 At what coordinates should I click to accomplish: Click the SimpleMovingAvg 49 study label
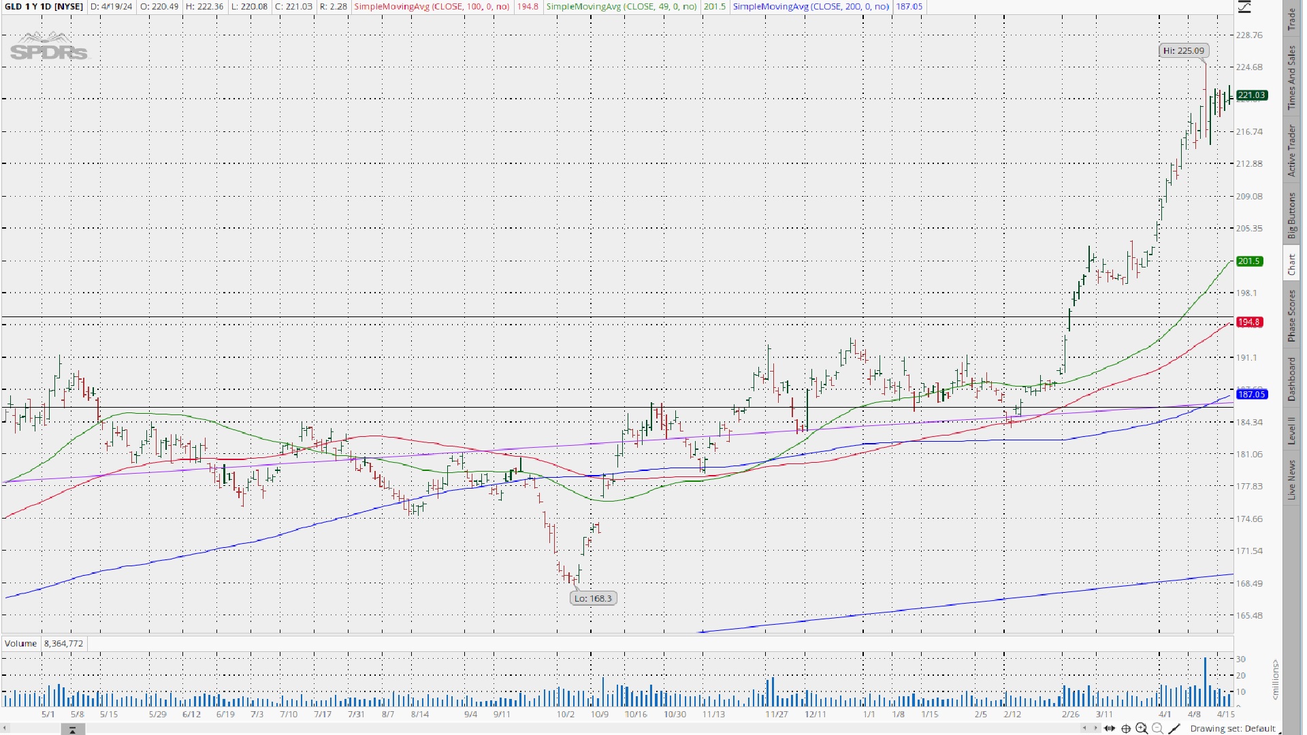(622, 6)
